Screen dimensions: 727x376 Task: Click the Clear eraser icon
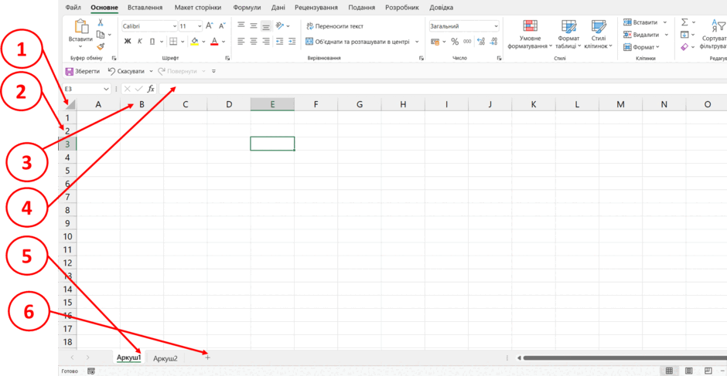click(x=684, y=47)
